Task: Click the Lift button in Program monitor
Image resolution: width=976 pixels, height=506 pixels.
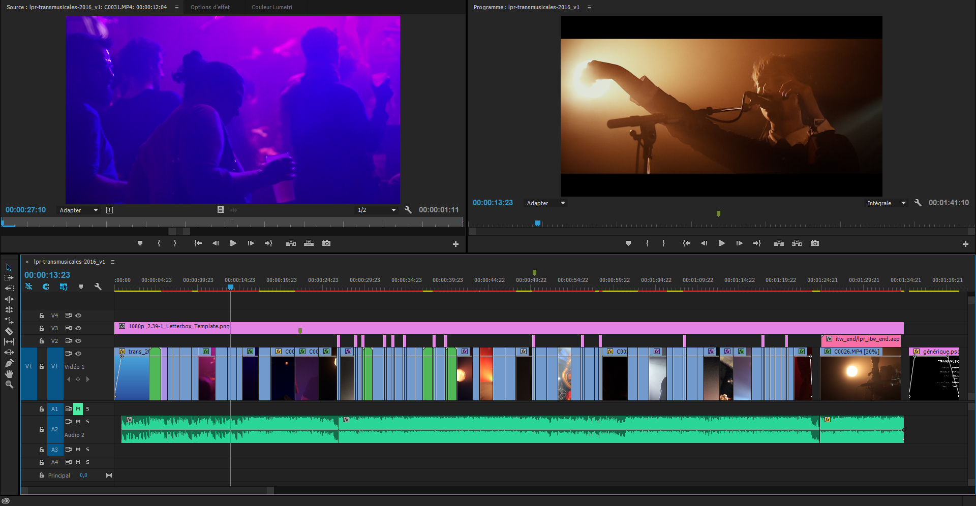Action: click(779, 243)
